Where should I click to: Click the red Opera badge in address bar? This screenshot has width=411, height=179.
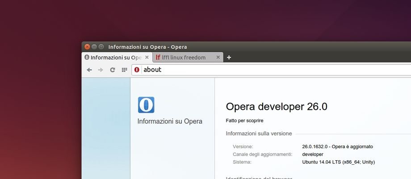click(x=137, y=70)
